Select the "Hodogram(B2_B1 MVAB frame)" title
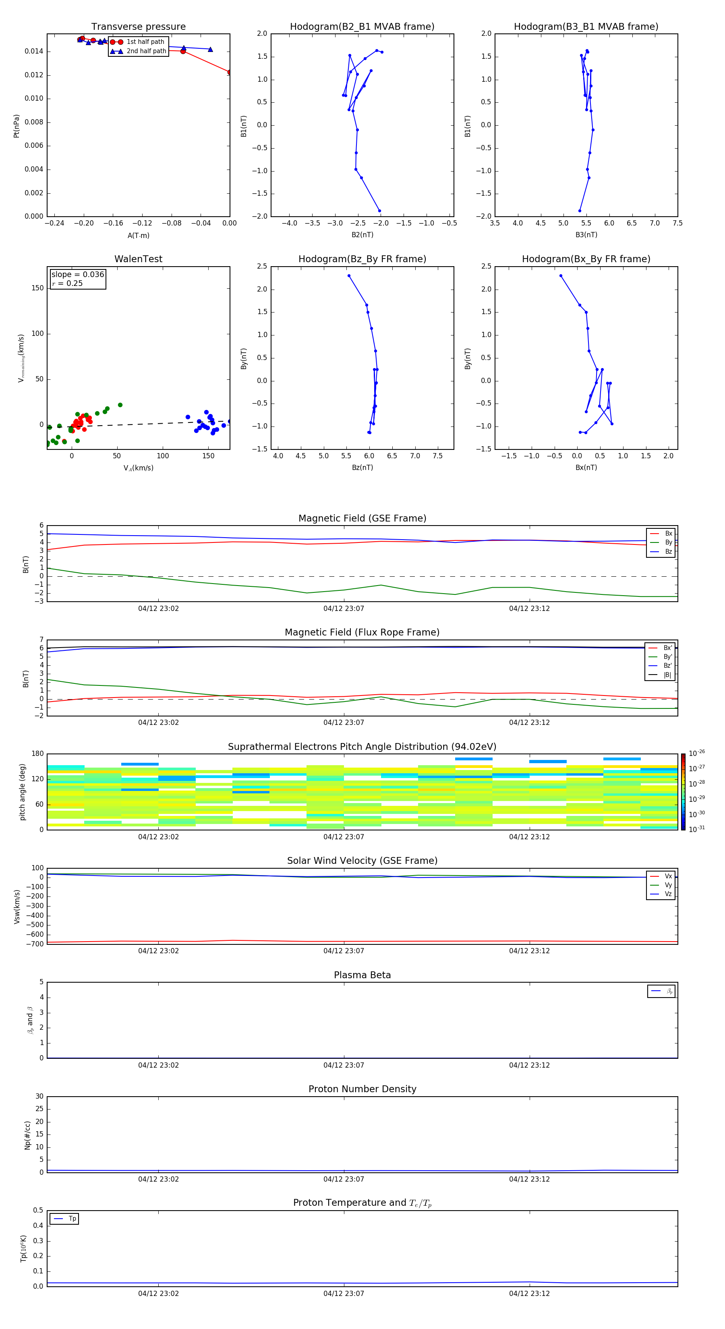Screen dimensions: 725x1329 (362, 27)
